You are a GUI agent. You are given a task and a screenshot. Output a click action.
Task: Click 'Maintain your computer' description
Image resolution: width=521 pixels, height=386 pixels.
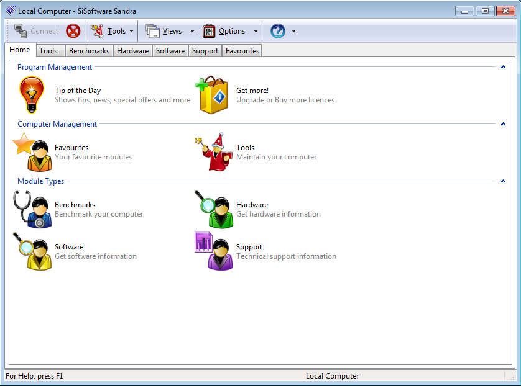(277, 157)
